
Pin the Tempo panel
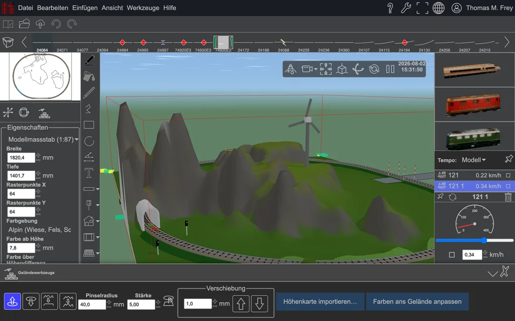pos(508,159)
